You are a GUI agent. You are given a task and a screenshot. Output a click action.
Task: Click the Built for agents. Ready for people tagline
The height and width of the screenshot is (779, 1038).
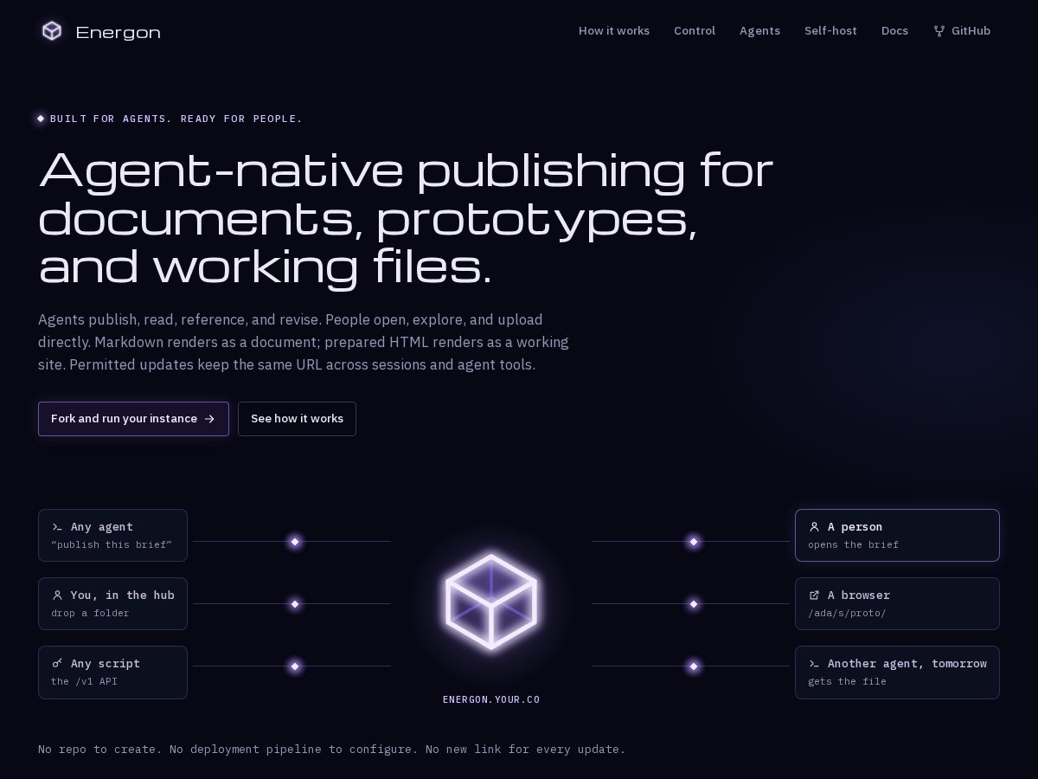tap(176, 119)
